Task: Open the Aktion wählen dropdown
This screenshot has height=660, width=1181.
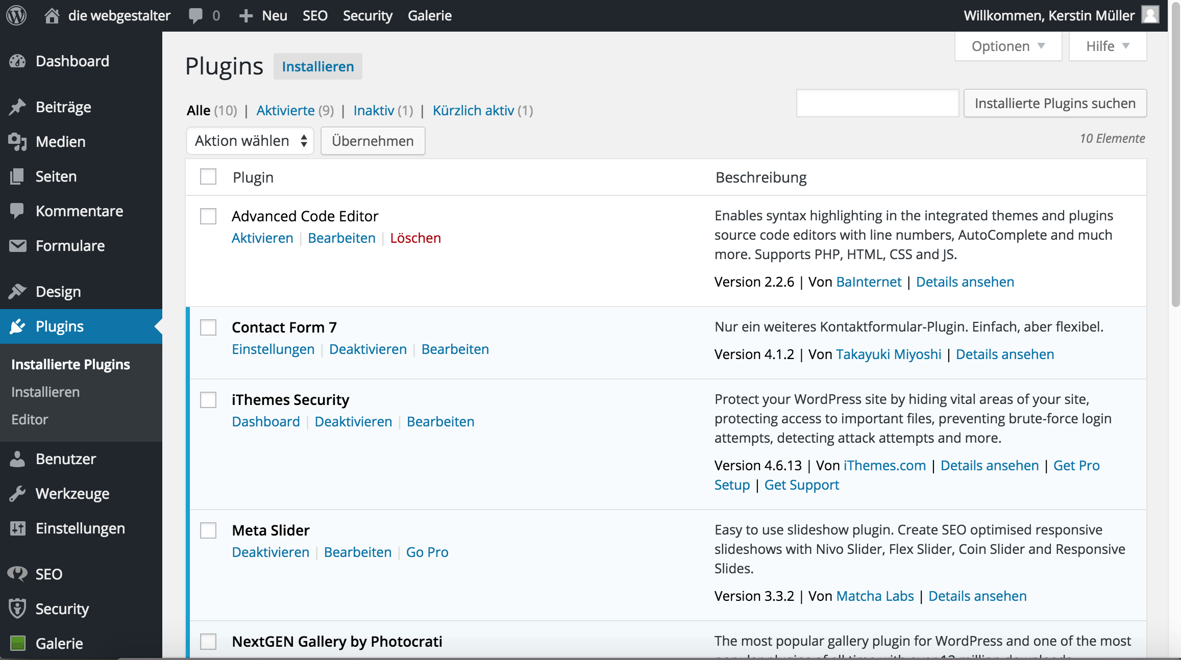Action: click(x=250, y=141)
